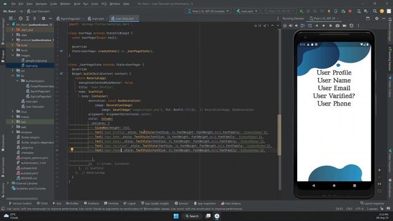This screenshot has height=221, width=393.
Task: Open emulator snapshots clock icon
Action: 351,26
